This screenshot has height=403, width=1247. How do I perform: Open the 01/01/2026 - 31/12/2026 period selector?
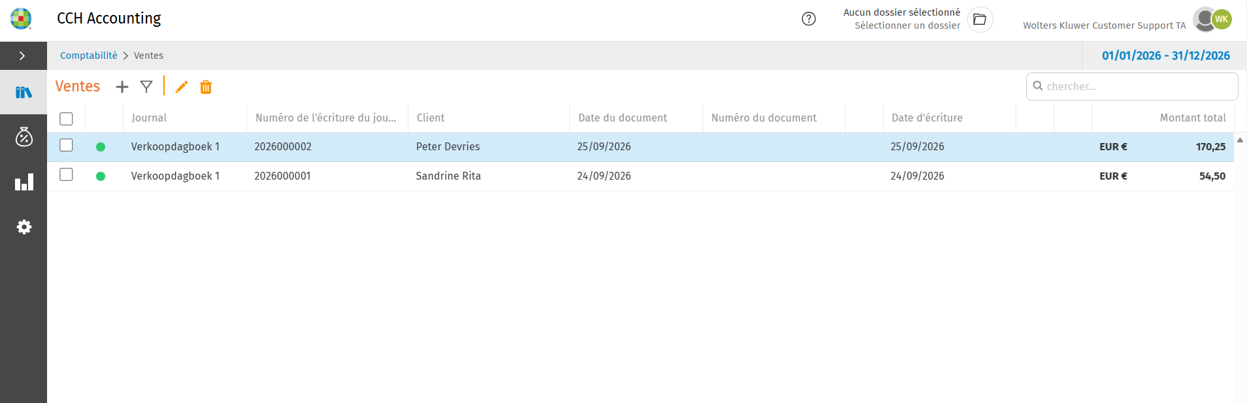1166,56
